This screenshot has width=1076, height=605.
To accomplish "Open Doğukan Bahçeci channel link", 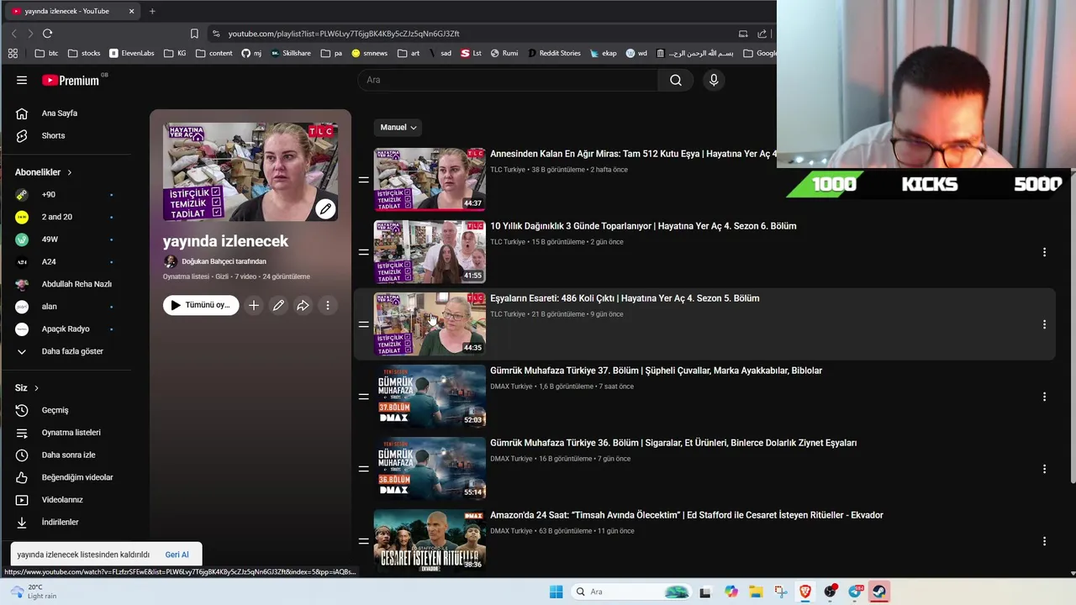I will tap(224, 261).
